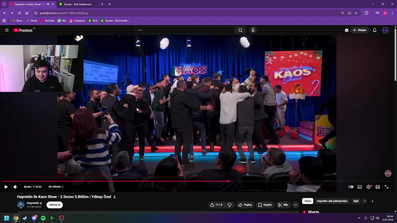Close the Hayrettin ile Kaos Show tab
This screenshot has height=223, width=397.
pos(53,4)
